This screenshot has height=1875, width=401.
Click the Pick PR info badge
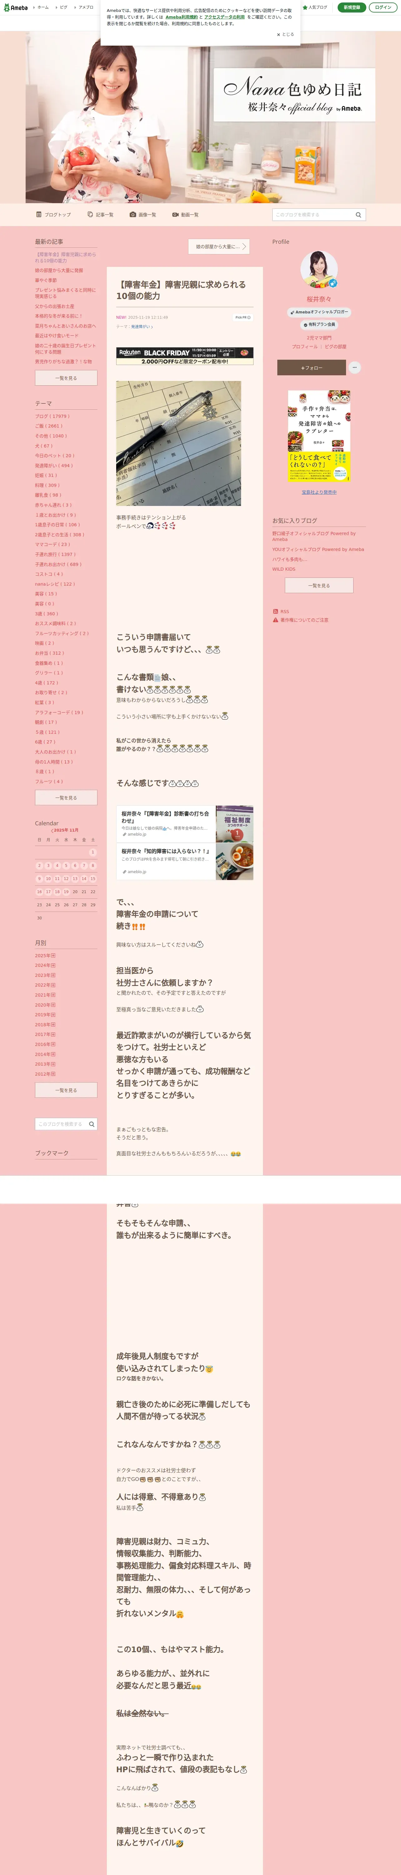(242, 317)
